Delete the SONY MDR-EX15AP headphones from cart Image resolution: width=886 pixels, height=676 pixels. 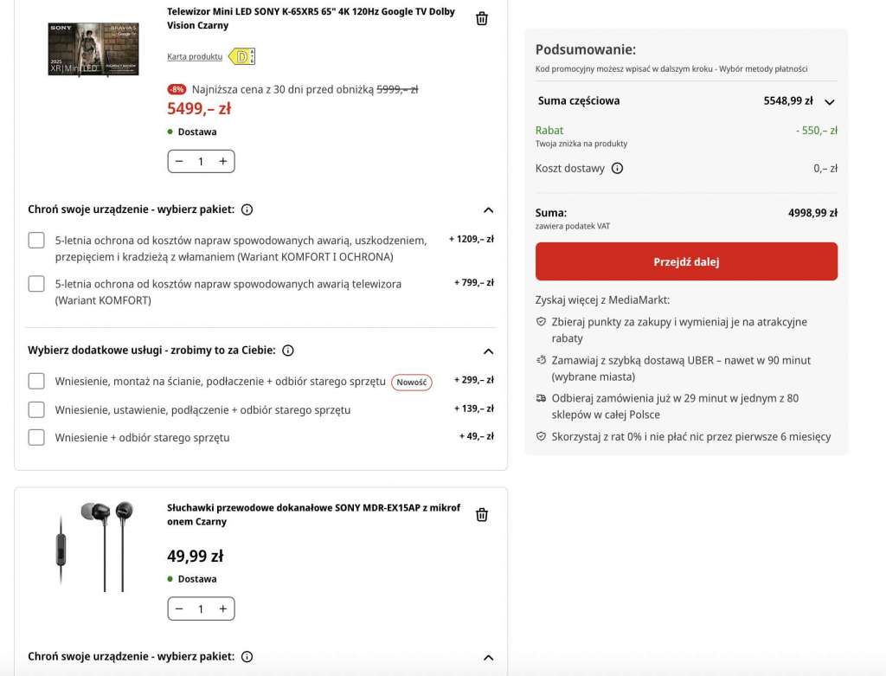click(482, 514)
